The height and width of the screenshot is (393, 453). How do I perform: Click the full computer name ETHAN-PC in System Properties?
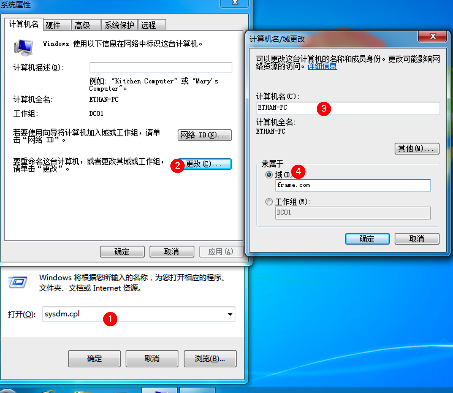(104, 100)
